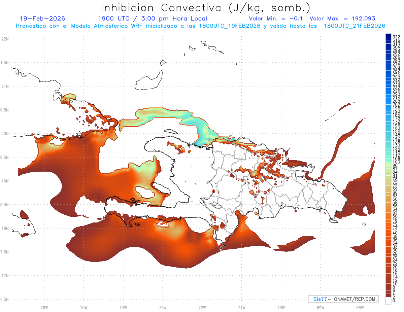This screenshot has width=404, height=312.
Task: Click the '71W' longitude label
Action: (x=241, y=307)
